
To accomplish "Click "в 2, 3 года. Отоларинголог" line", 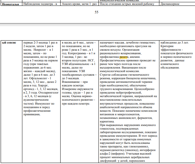I will tap(41, 93).
